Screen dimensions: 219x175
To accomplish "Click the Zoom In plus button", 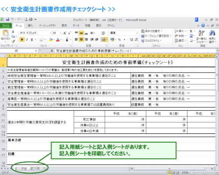I will 216,173.
